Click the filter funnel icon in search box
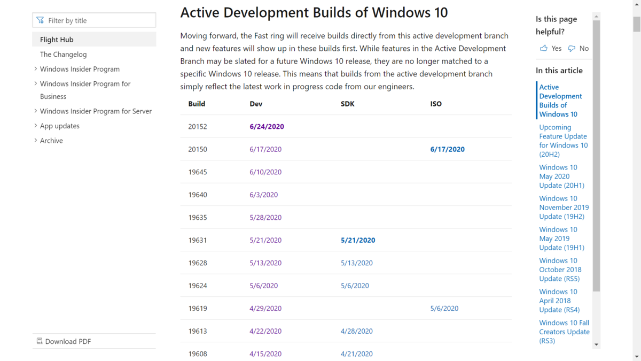Screen dimensions: 641x361 pos(40,20)
